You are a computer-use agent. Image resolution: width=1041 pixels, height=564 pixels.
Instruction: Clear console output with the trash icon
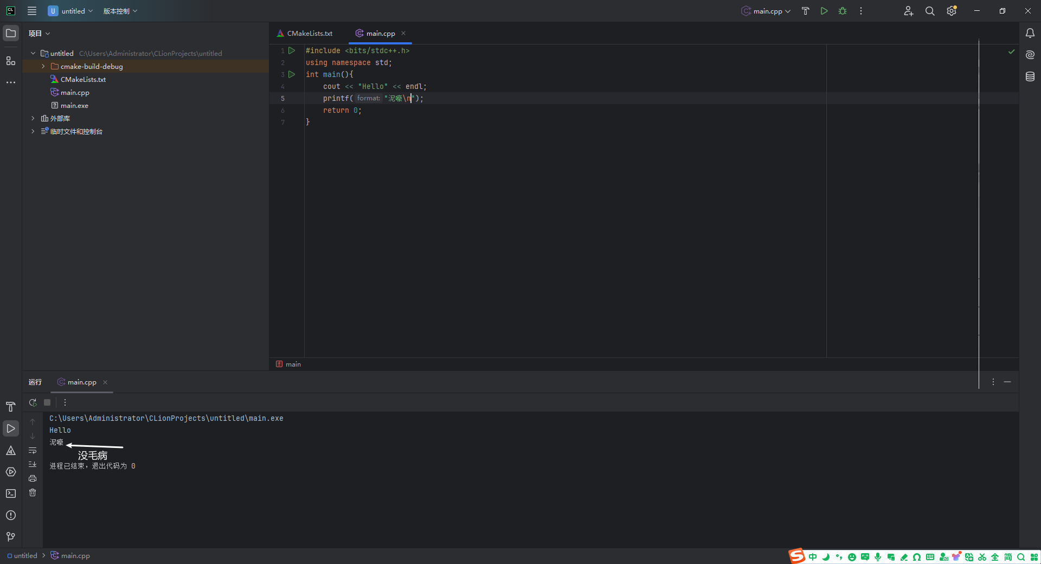pyautogui.click(x=33, y=492)
